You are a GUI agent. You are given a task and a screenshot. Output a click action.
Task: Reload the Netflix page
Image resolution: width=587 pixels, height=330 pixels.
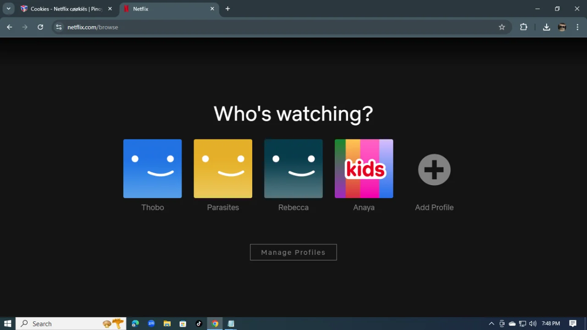40,27
